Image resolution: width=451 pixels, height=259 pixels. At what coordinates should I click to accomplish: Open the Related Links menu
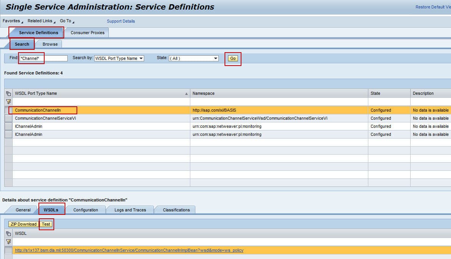click(41, 21)
